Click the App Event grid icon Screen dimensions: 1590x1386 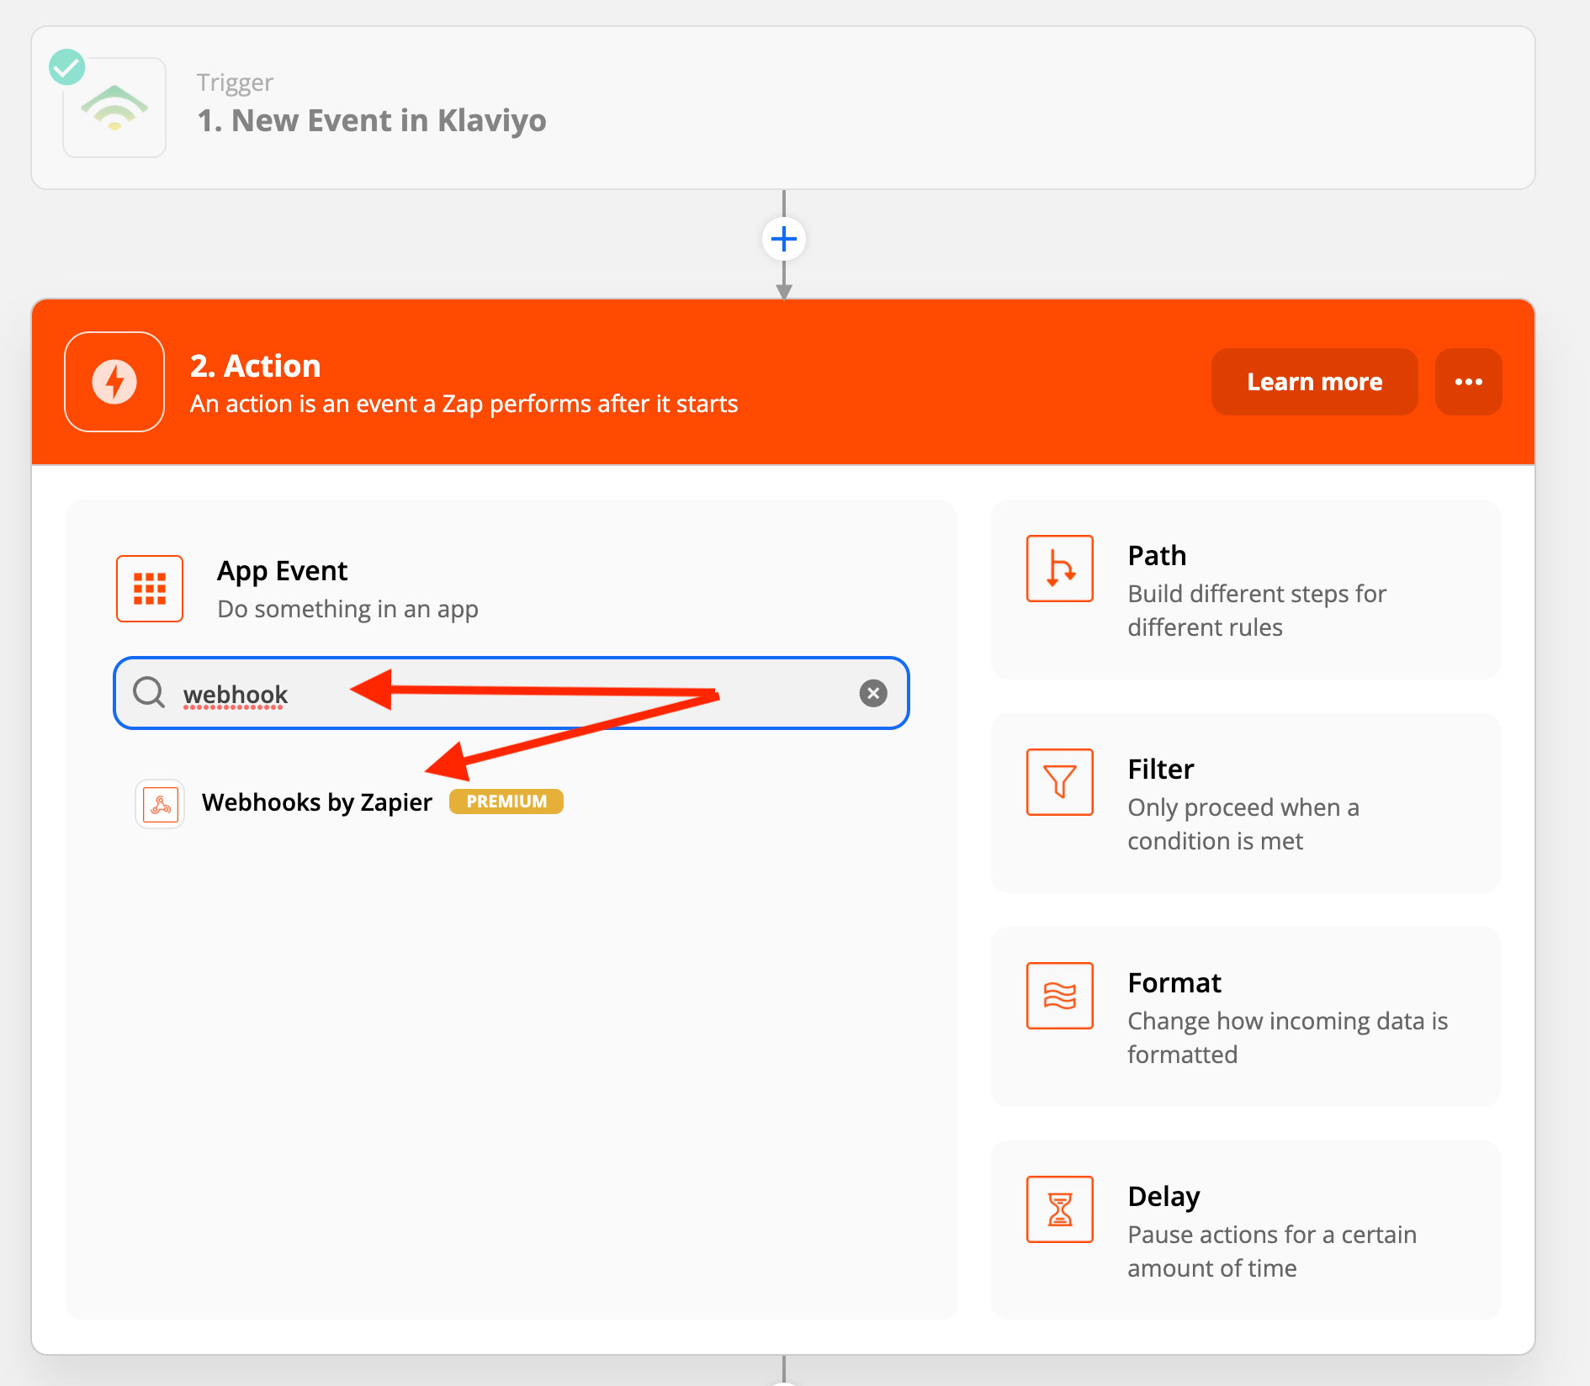click(x=150, y=589)
